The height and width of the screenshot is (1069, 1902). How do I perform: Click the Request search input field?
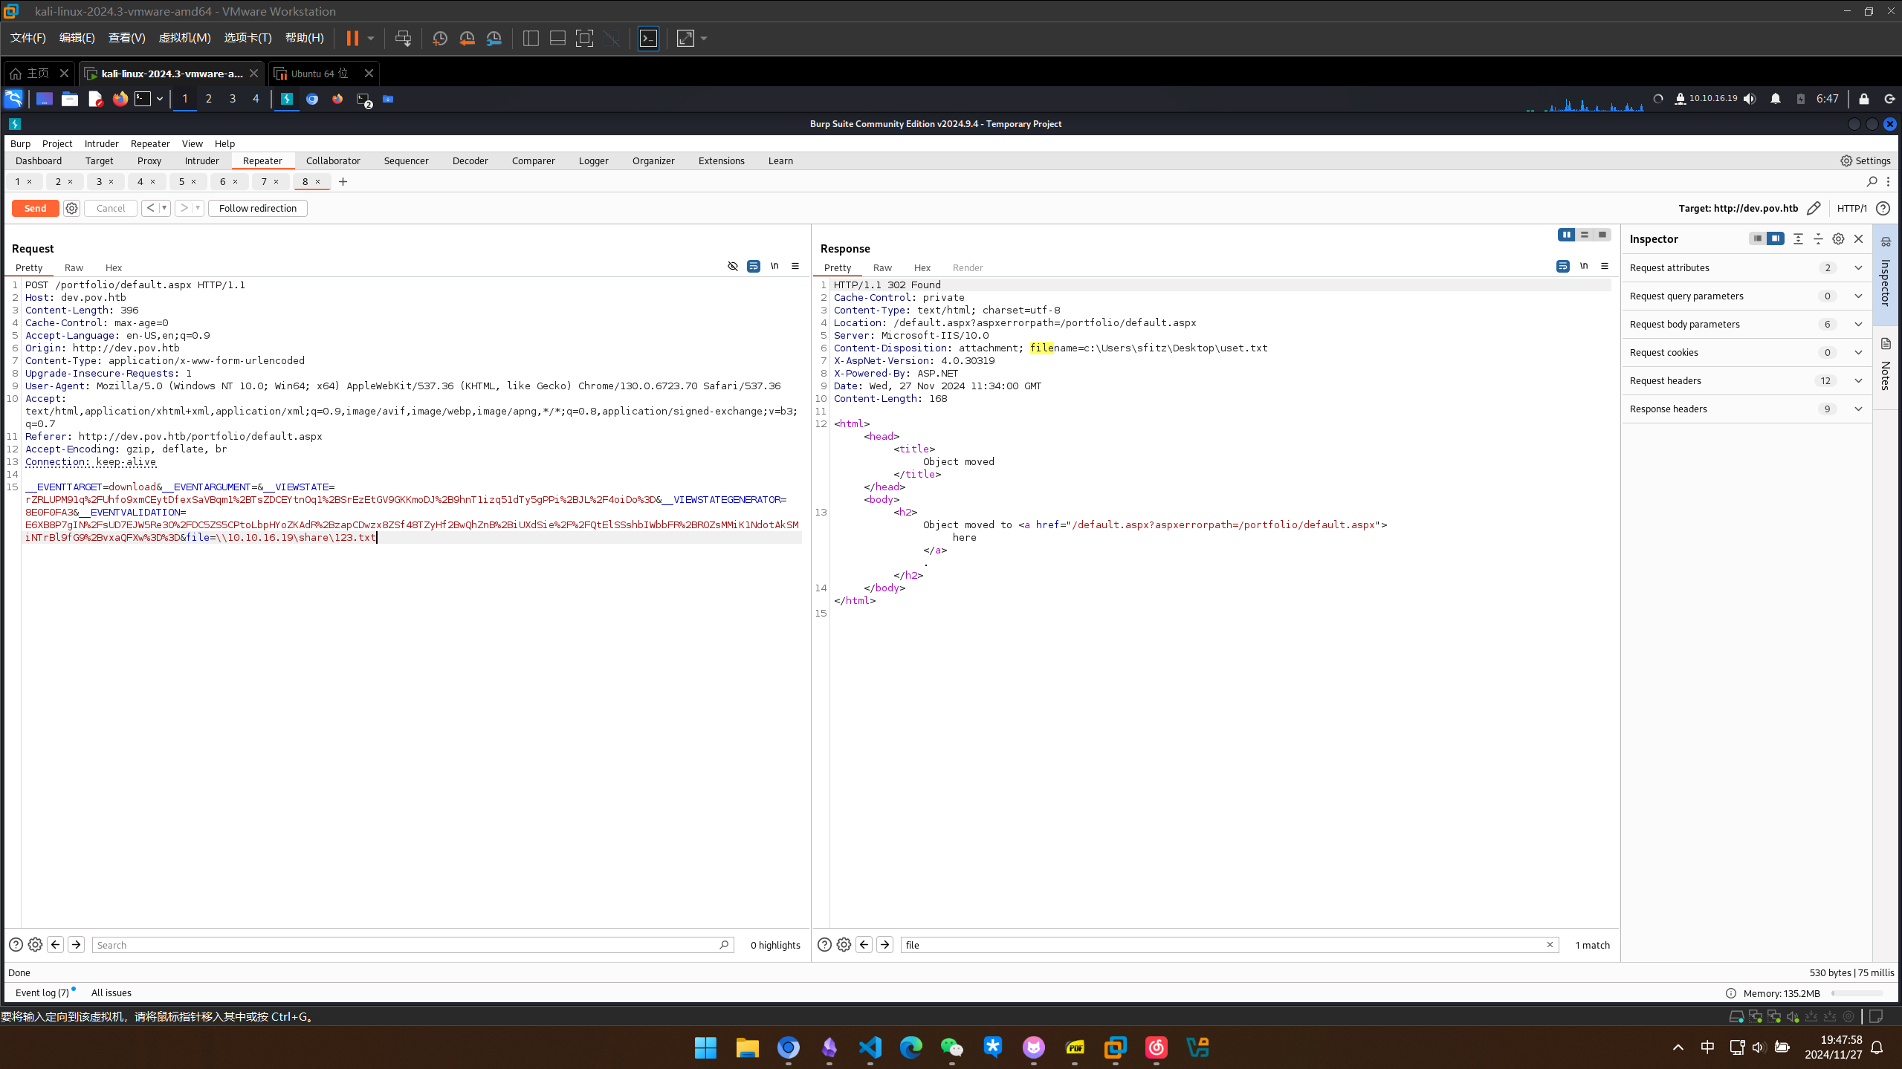pyautogui.click(x=405, y=944)
